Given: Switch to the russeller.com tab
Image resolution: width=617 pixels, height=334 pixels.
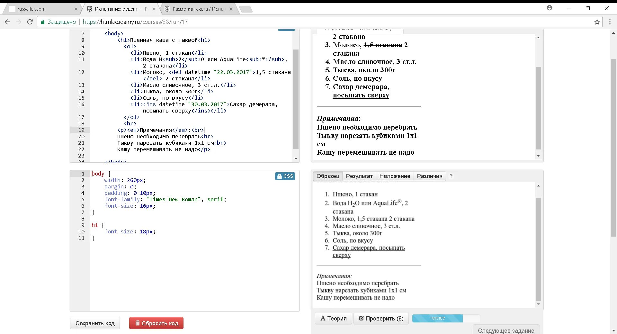Looking at the screenshot, I should [x=42, y=9].
